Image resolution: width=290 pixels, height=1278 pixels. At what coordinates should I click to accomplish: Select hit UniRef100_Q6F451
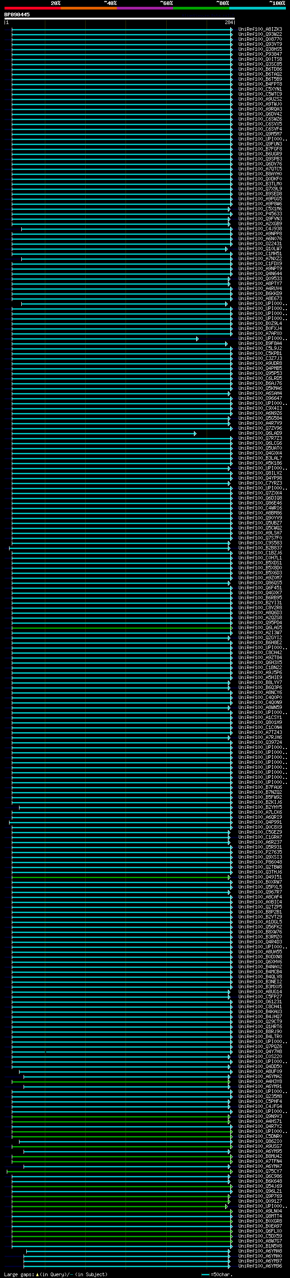click(260, 588)
